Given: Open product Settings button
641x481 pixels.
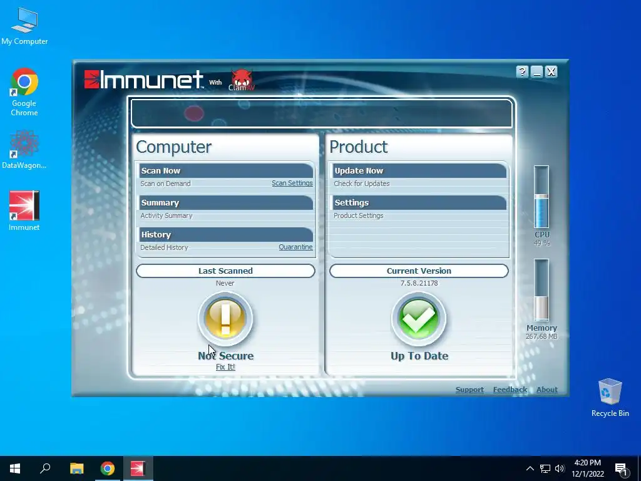Looking at the screenshot, I should pyautogui.click(x=419, y=203).
